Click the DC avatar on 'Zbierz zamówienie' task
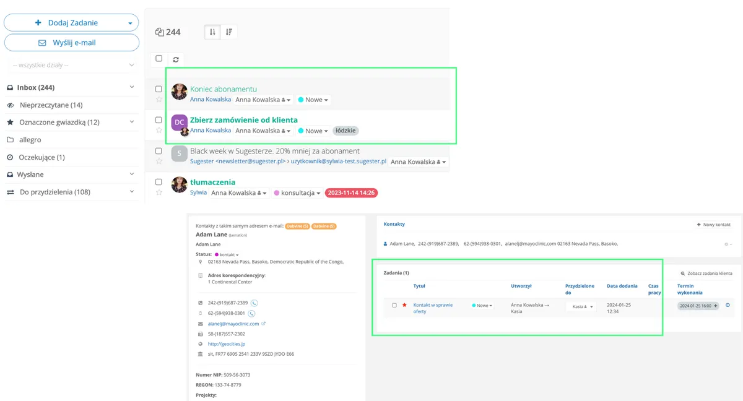Viewport: 743px width, 401px height. click(180, 123)
